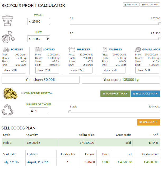Select the Sell Goods Plan option
162x169 pixels.
[x=145, y=94]
